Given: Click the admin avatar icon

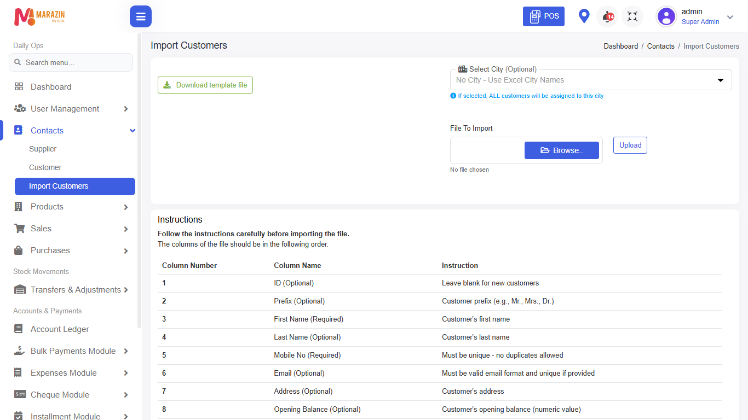Looking at the screenshot, I should pos(666,16).
